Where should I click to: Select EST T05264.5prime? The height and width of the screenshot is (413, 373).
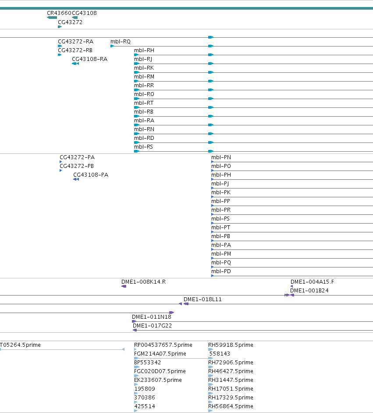pos(20,345)
